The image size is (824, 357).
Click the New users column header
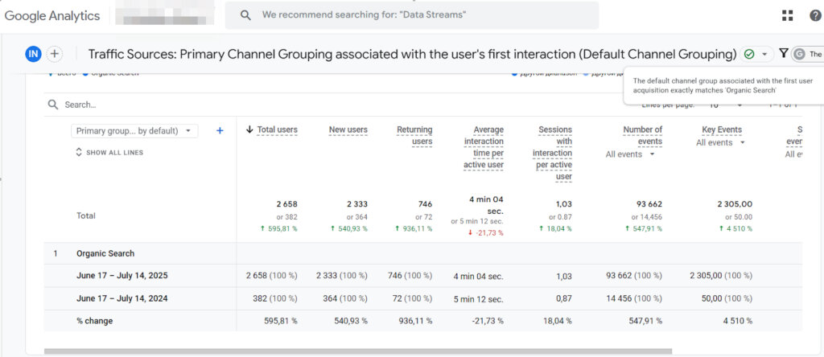pyautogui.click(x=348, y=129)
